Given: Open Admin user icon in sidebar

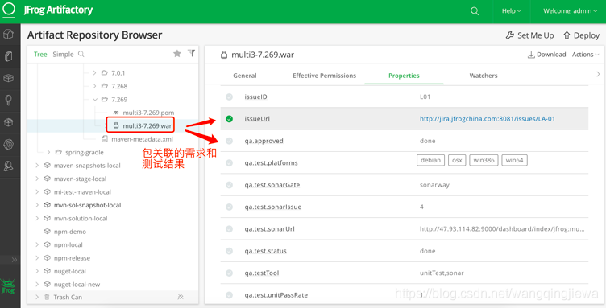Looking at the screenshot, I should click(x=8, y=166).
